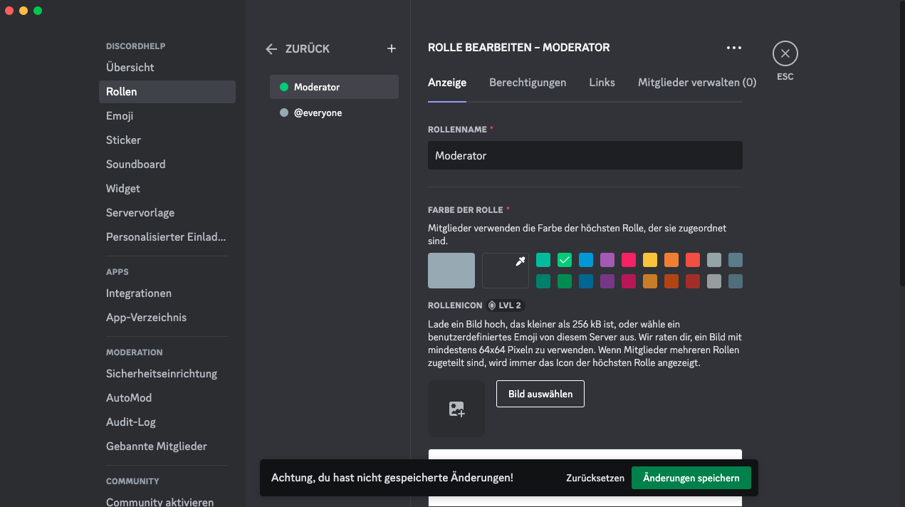This screenshot has width=905, height=507.
Task: Choose the default gray role color
Action: [x=451, y=271]
